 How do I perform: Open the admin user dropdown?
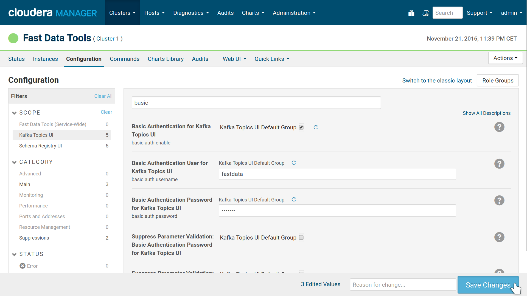(512, 13)
